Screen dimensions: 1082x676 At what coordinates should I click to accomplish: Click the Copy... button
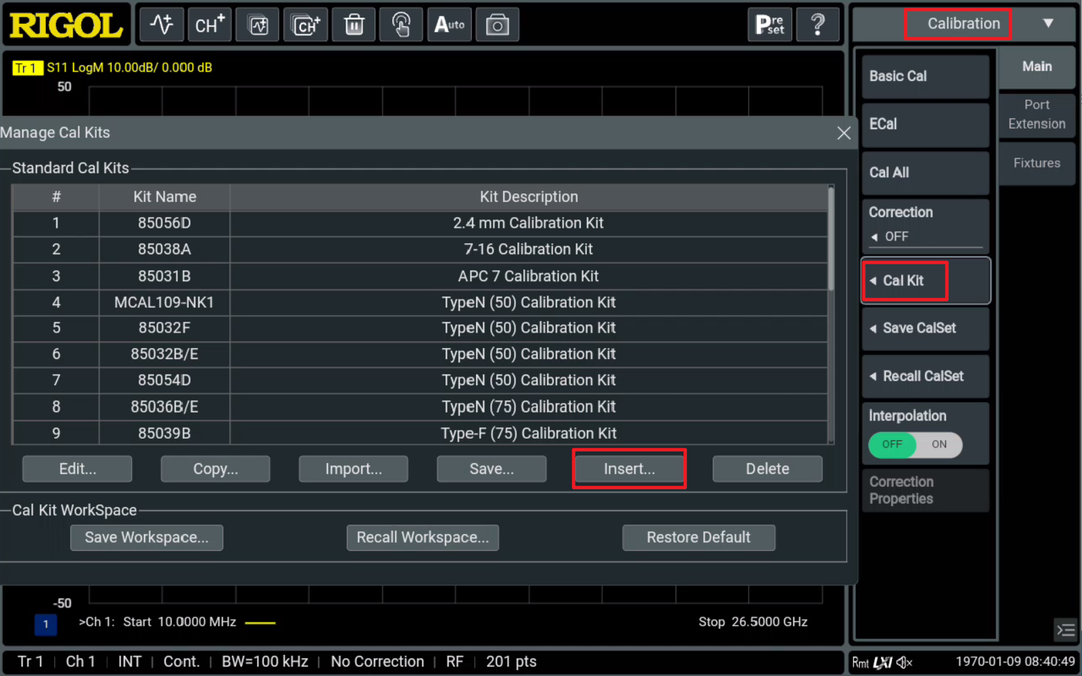tap(215, 469)
